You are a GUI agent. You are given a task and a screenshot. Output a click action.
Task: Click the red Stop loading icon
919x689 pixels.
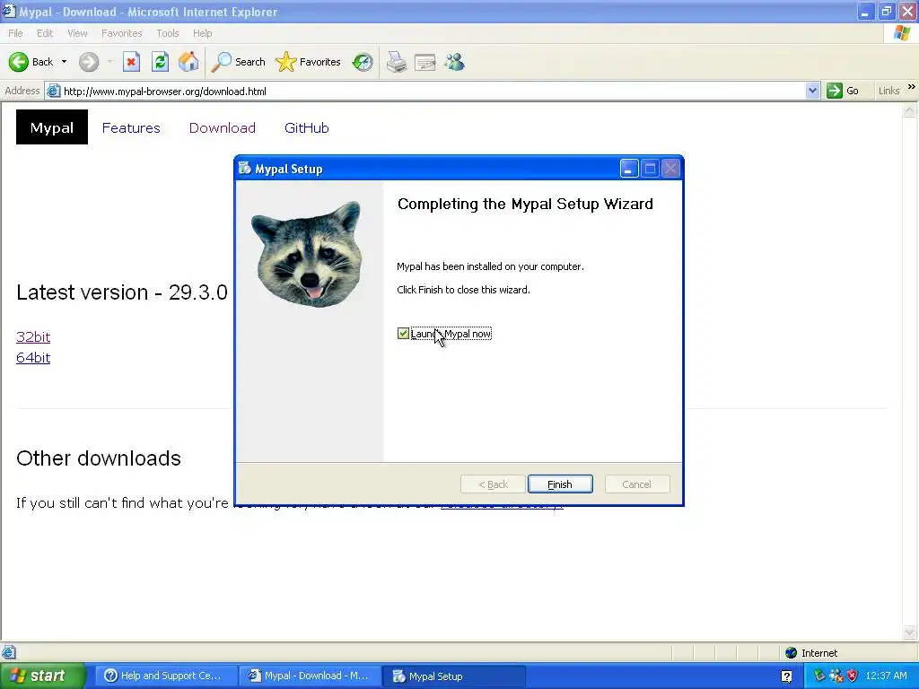click(131, 62)
